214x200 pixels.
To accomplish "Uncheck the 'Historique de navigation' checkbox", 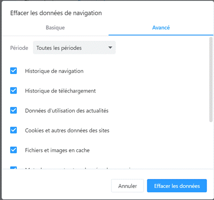I will [14, 71].
